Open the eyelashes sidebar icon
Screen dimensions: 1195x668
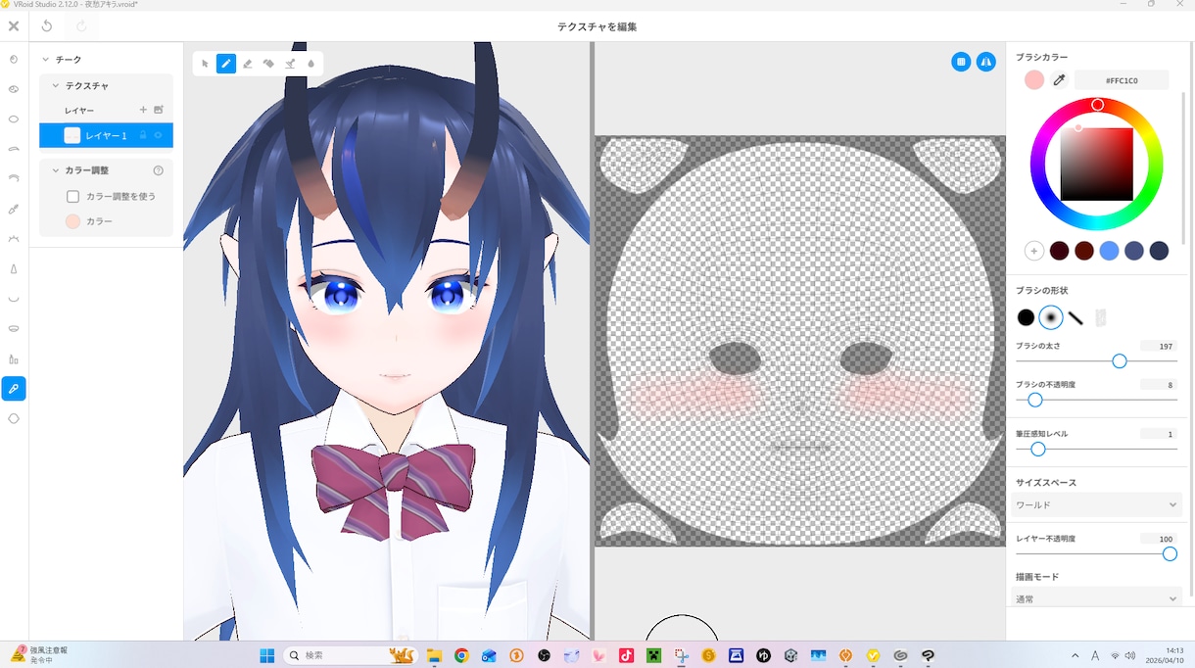coord(14,239)
